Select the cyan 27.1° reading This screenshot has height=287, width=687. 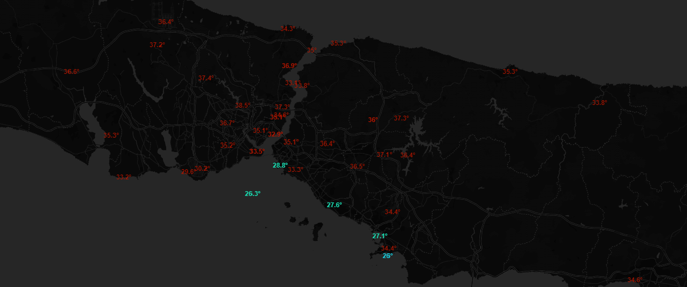(380, 236)
